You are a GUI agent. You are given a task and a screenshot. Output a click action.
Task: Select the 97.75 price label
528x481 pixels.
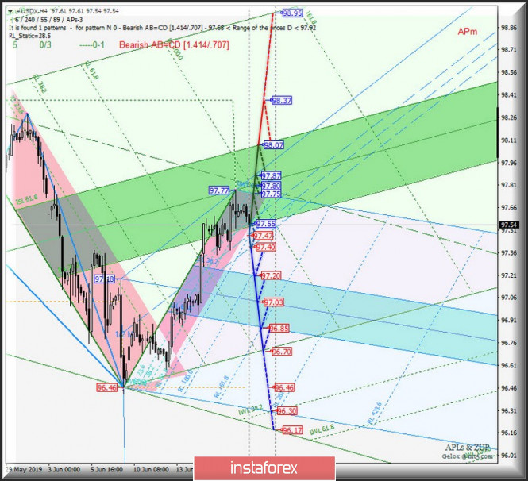click(x=271, y=194)
